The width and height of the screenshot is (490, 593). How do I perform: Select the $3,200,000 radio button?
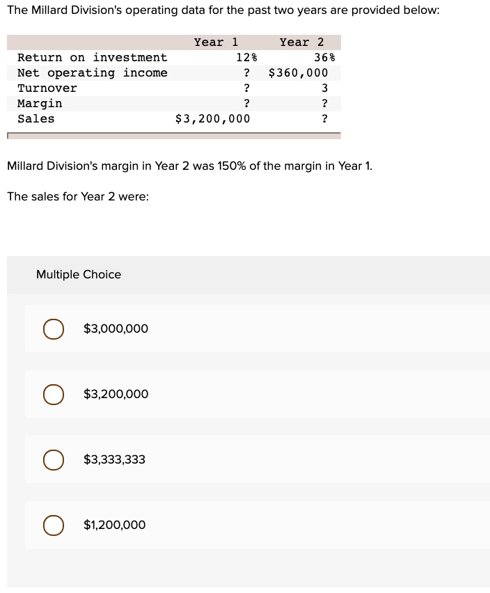tap(54, 394)
